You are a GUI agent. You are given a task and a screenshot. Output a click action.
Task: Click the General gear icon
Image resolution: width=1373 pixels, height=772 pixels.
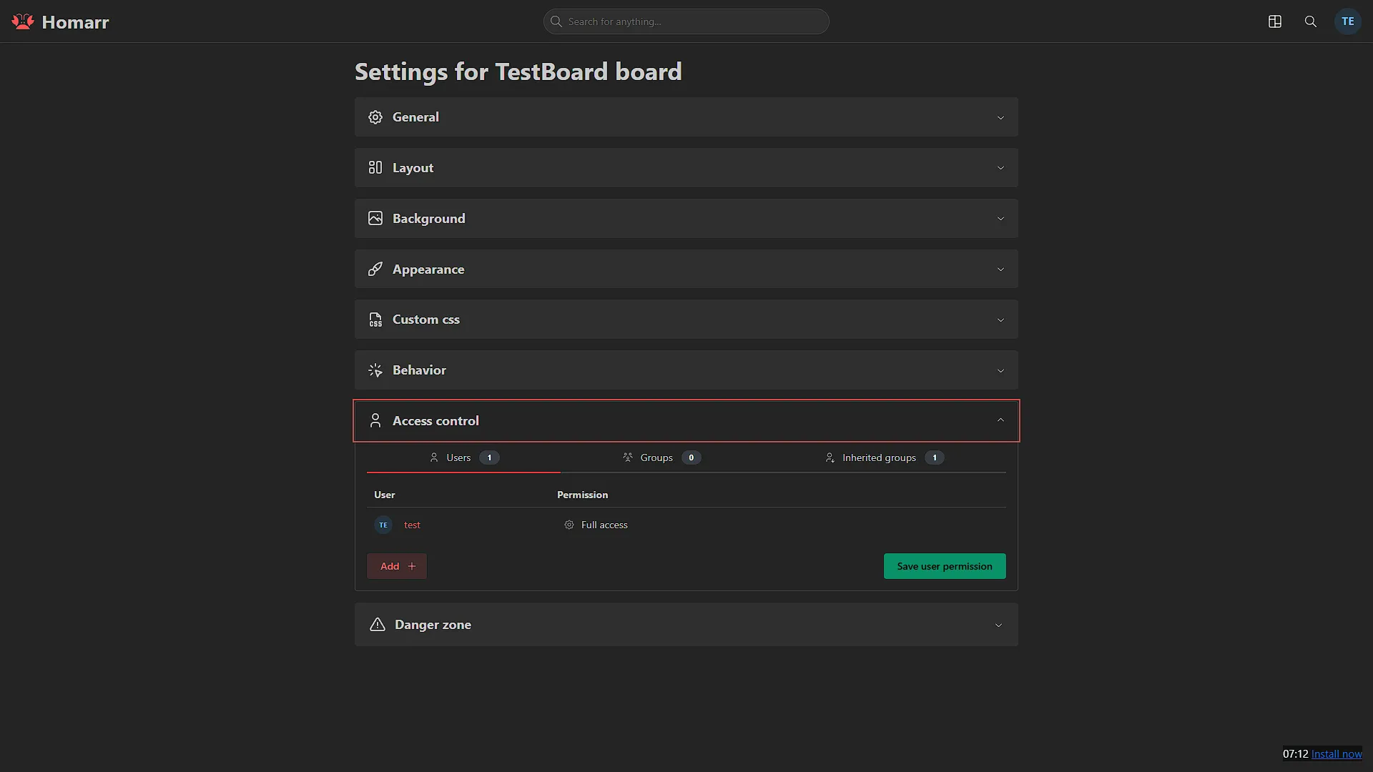pyautogui.click(x=375, y=117)
